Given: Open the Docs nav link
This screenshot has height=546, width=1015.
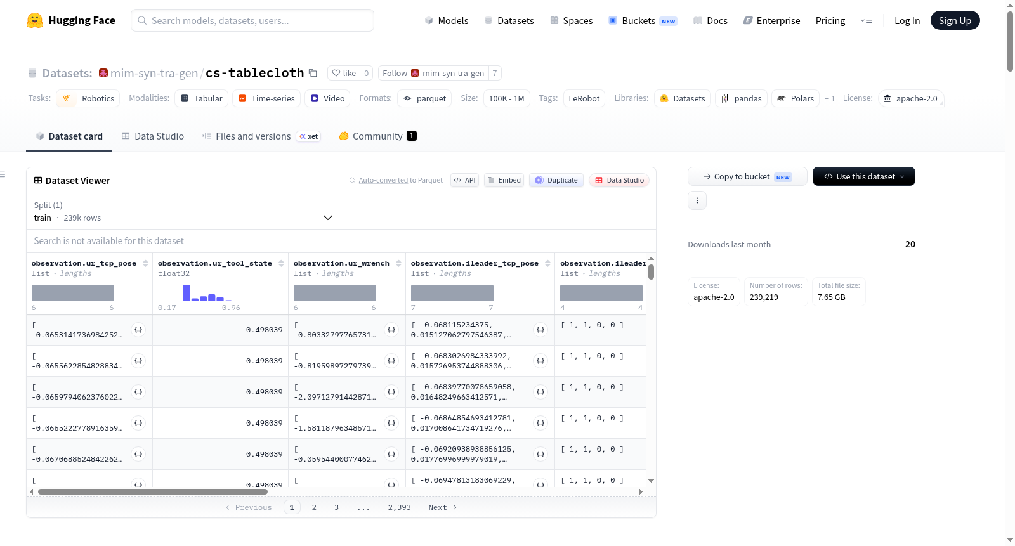Looking at the screenshot, I should click(710, 21).
